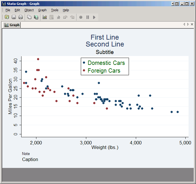Image resolution: width=196 pixels, height=184 pixels.
Task: Start the Graph Editor
Action: 45,17
